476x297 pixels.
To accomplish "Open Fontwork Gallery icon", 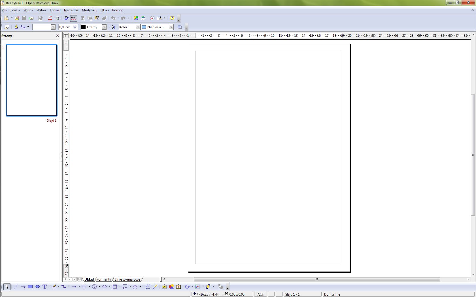I will (x=164, y=287).
